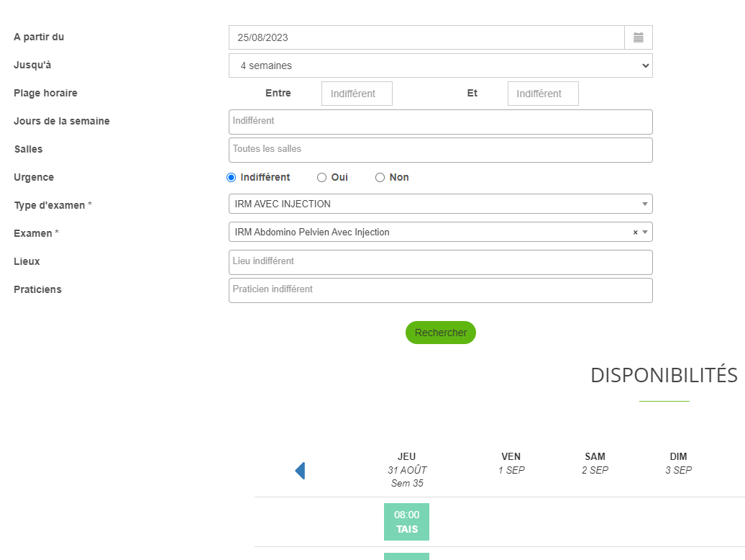Select the Oui urgency radio button
Image resolution: width=745 pixels, height=560 pixels.
pyautogui.click(x=322, y=178)
